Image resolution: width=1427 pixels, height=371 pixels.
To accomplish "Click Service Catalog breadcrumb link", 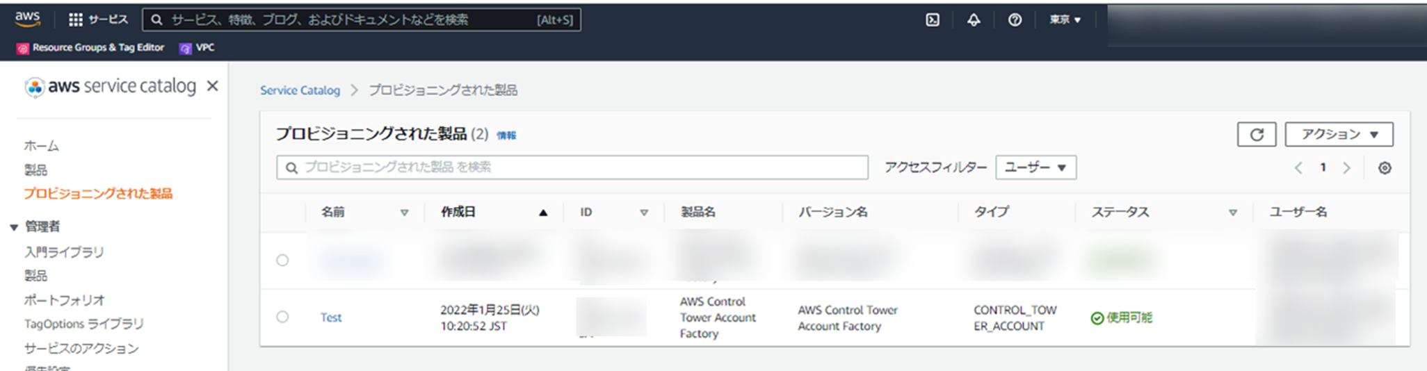I will point(300,90).
